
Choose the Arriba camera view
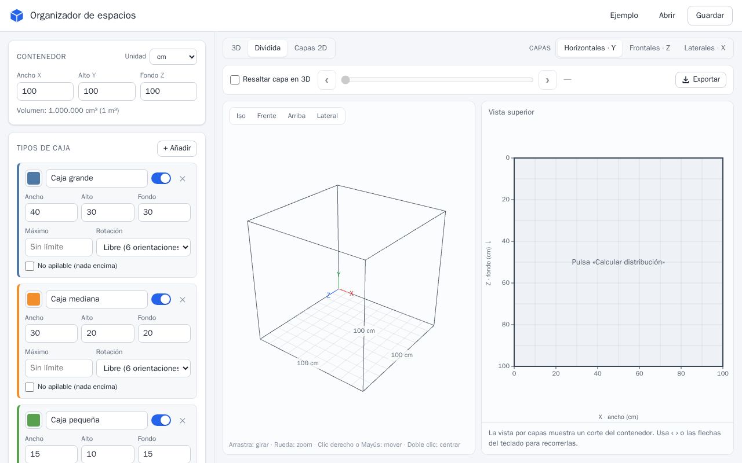coord(297,116)
